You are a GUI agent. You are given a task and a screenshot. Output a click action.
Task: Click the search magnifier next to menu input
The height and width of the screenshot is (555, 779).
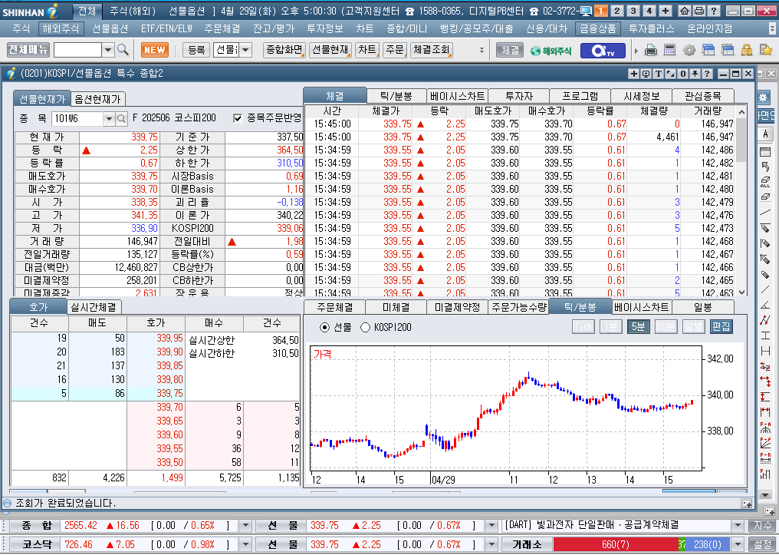(x=123, y=50)
